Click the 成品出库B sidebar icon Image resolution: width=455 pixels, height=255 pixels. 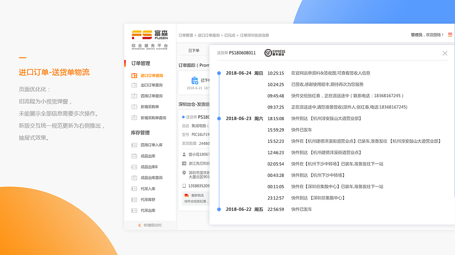[134, 167]
